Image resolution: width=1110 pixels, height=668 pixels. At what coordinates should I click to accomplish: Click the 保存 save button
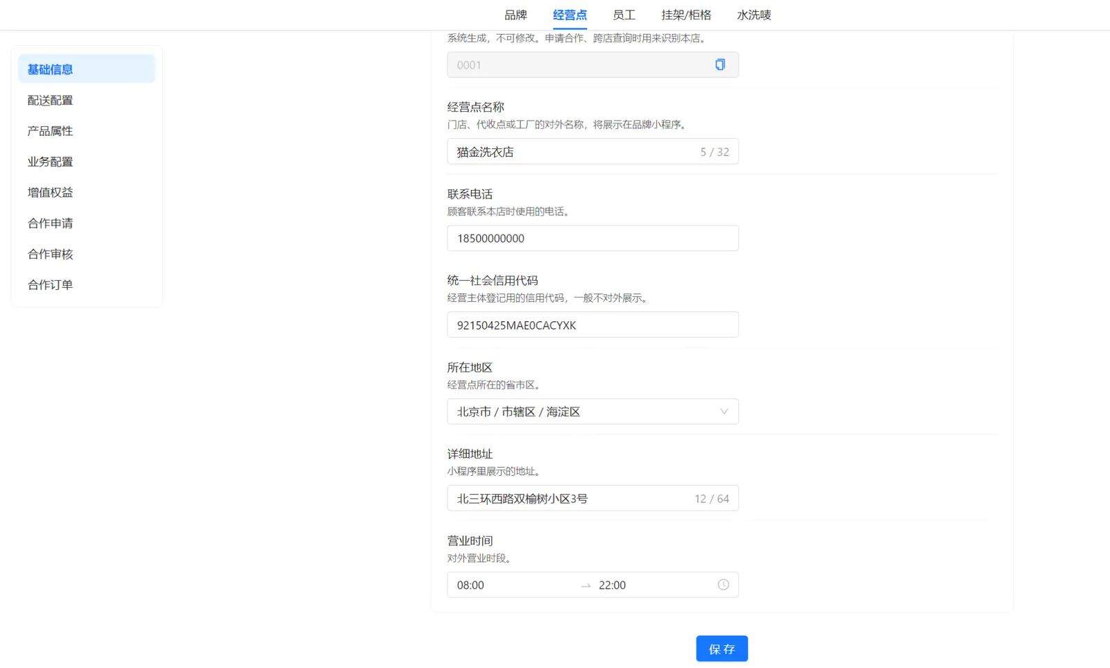tap(721, 649)
